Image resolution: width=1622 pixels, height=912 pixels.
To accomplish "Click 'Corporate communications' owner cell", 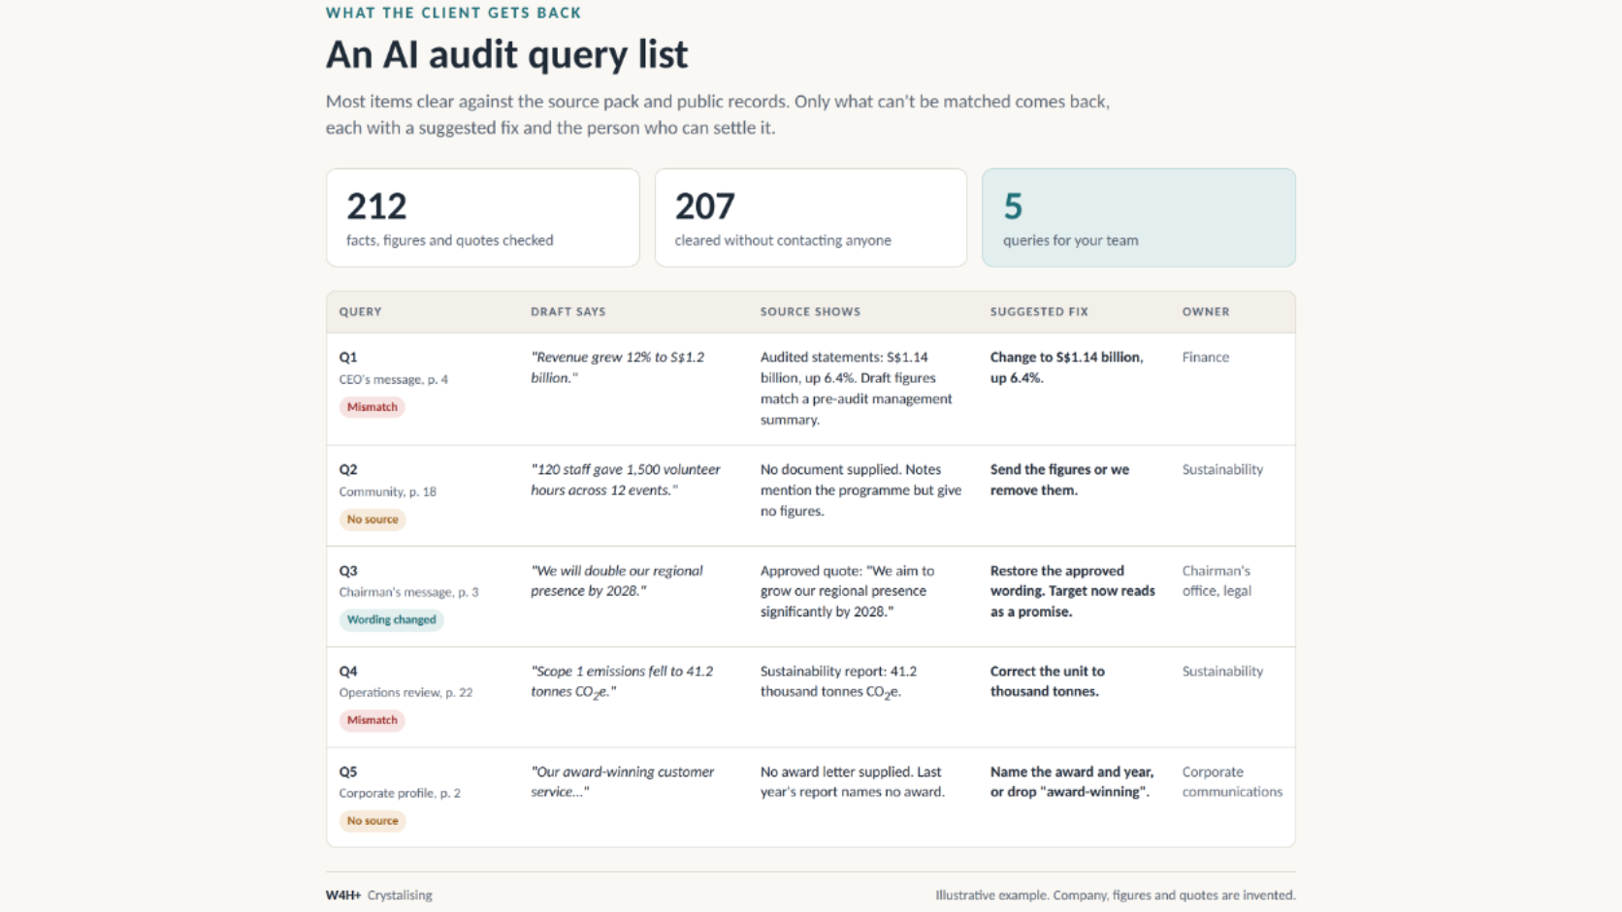I will 1232,782.
